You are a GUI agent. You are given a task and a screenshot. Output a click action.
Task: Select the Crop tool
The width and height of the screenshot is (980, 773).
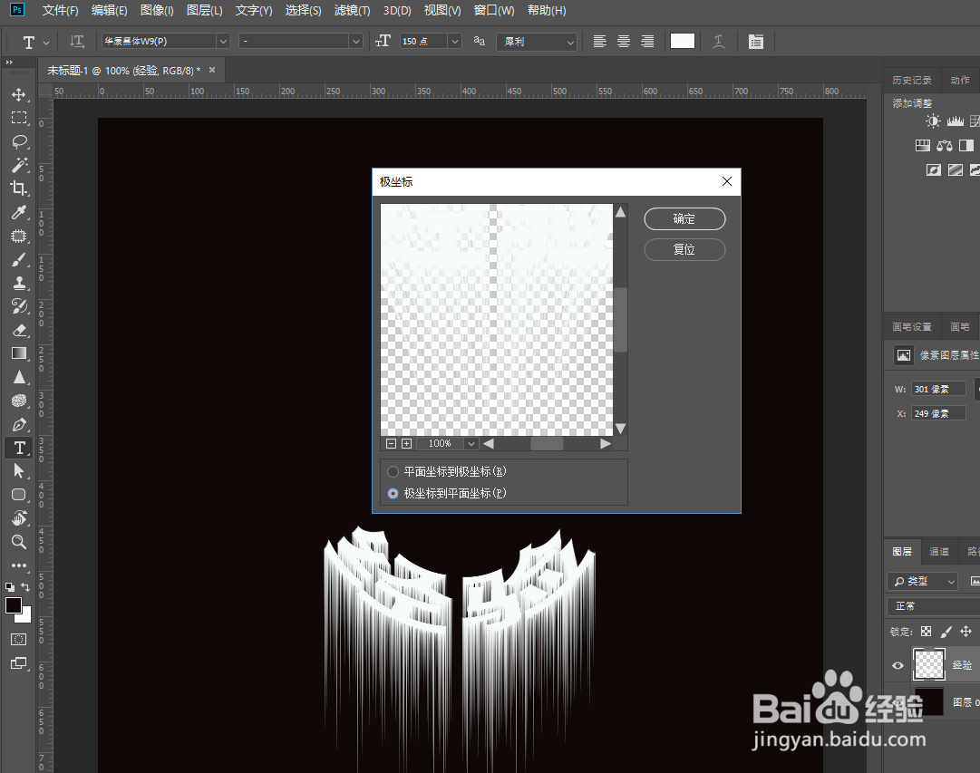click(19, 188)
